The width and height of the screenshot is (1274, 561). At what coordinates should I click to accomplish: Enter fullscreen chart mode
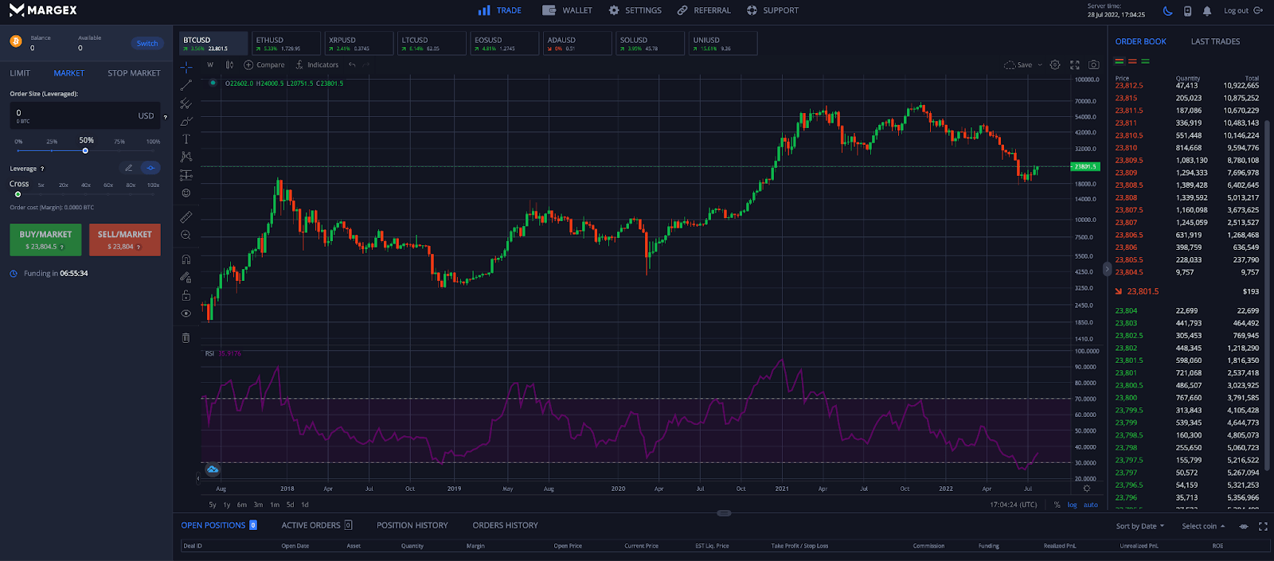(1075, 65)
